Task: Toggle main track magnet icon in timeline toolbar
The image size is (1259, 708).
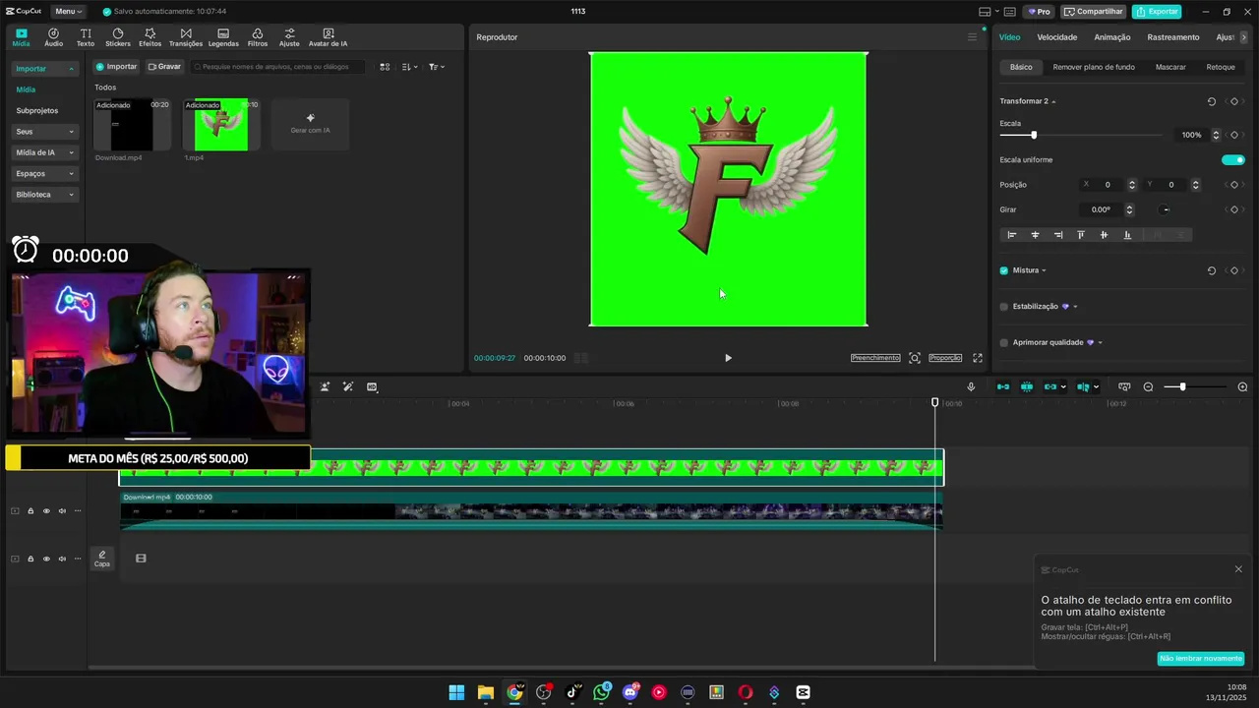Action: click(1003, 386)
